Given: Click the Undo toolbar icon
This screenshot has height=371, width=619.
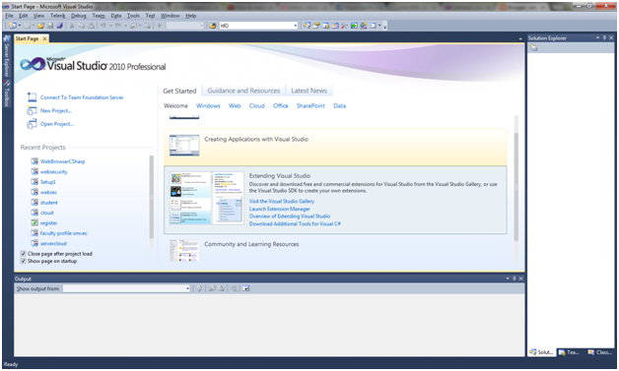Looking at the screenshot, I should point(103,26).
